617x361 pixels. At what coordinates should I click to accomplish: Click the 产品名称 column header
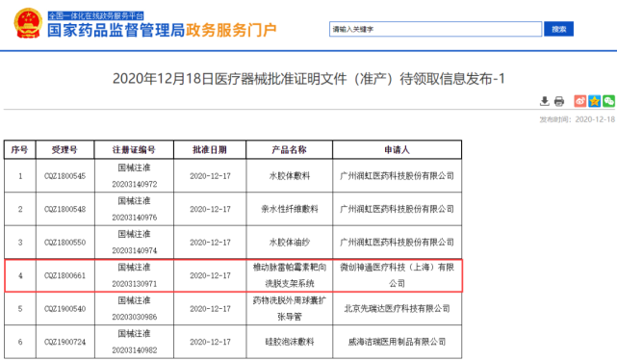tap(289, 149)
